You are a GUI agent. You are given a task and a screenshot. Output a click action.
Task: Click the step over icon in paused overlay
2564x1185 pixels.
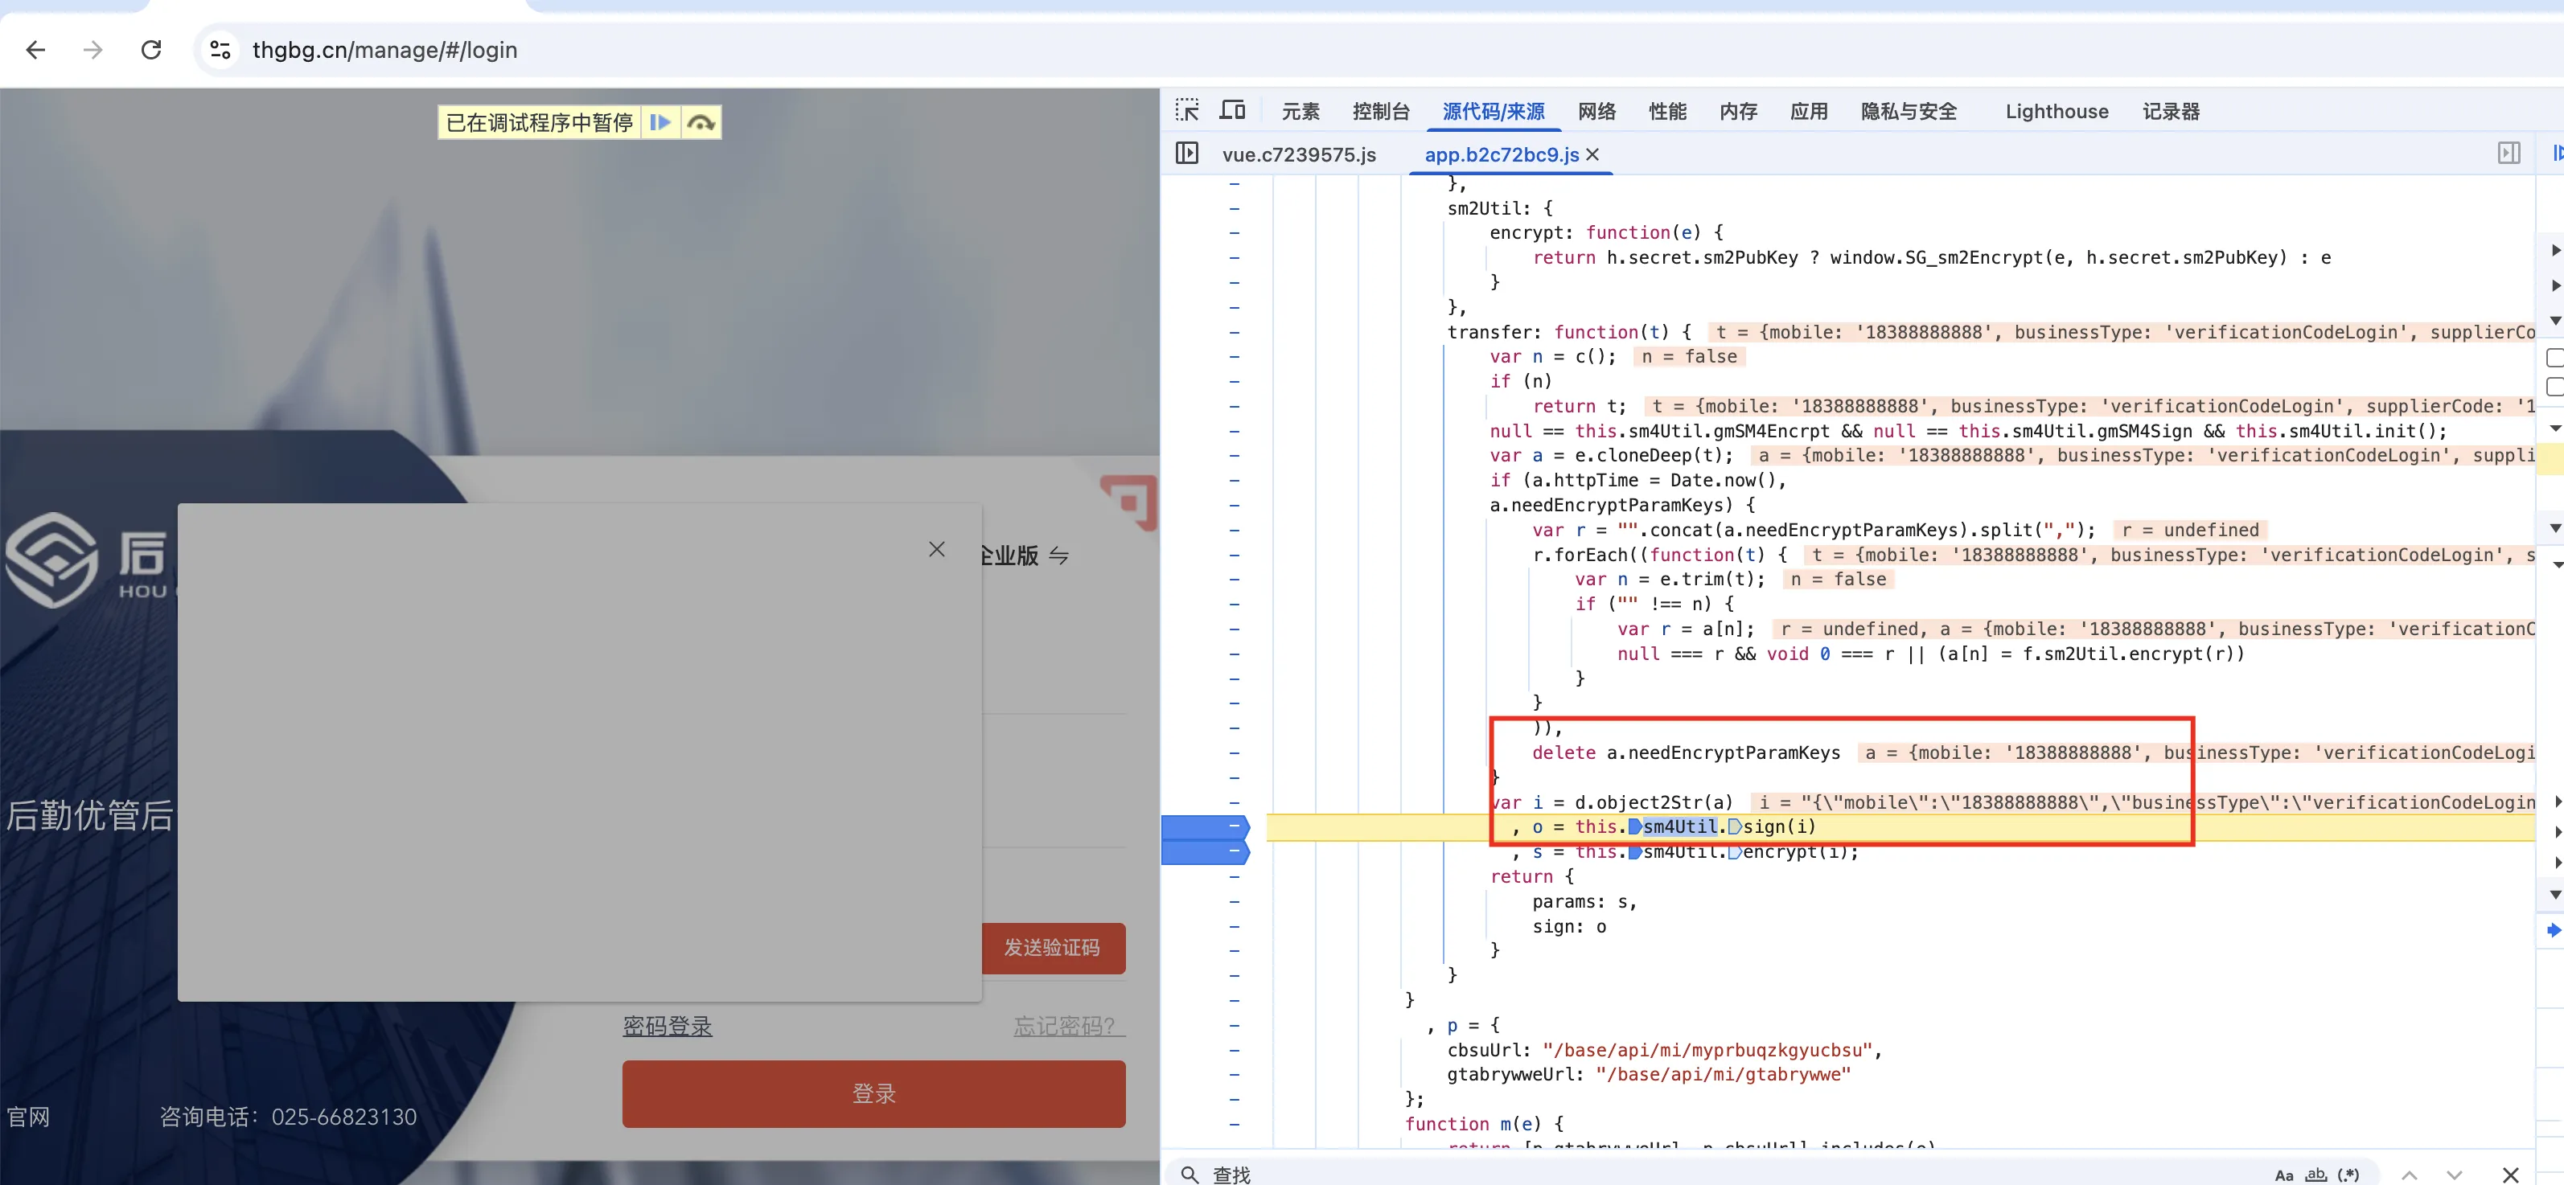tap(701, 122)
